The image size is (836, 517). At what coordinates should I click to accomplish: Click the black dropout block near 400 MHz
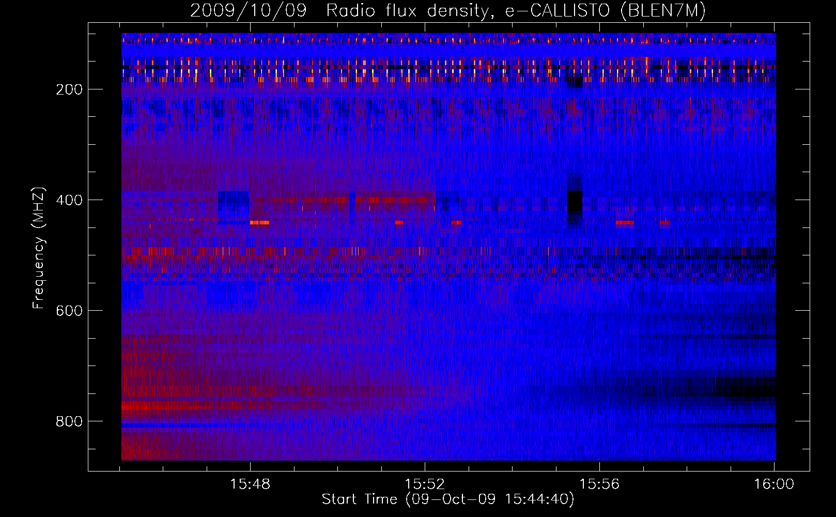575,202
